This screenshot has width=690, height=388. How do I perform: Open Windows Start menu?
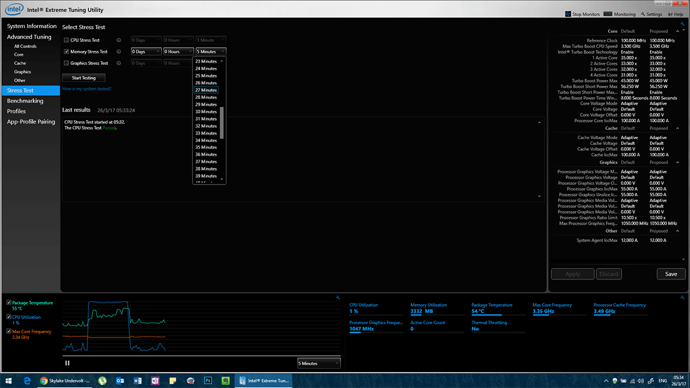9,381
